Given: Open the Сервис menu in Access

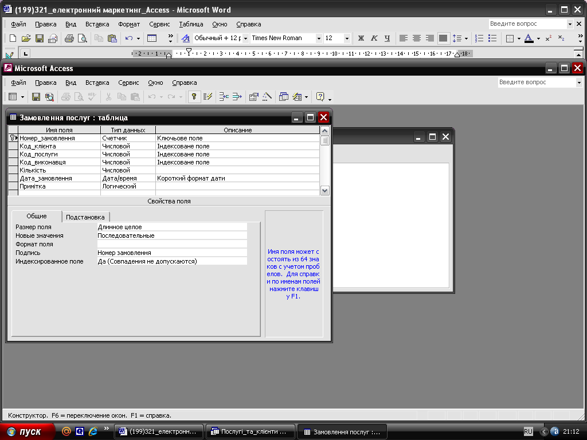Looking at the screenshot, I should pyautogui.click(x=128, y=82).
